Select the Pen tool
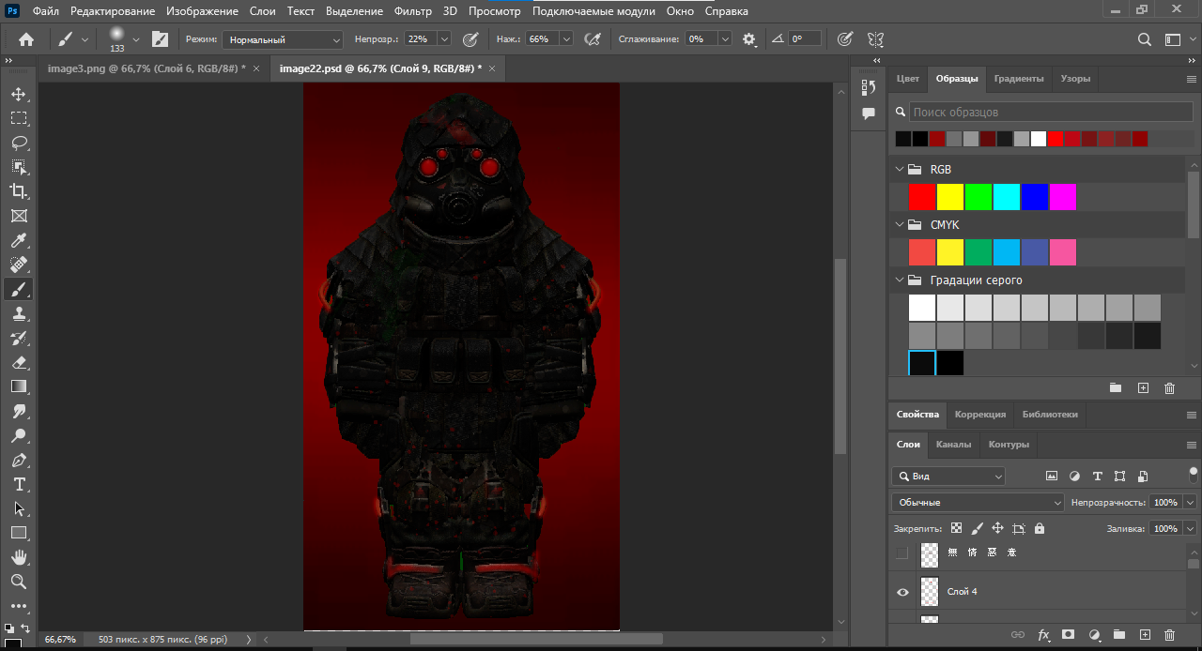 click(x=18, y=460)
